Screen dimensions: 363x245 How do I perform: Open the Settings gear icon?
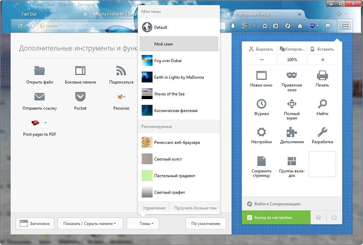(x=262, y=132)
